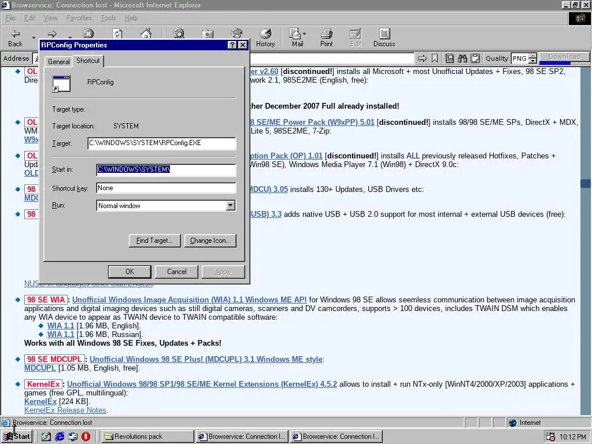
Task: Click the Windows logo throbber icon
Action: [x=579, y=18]
